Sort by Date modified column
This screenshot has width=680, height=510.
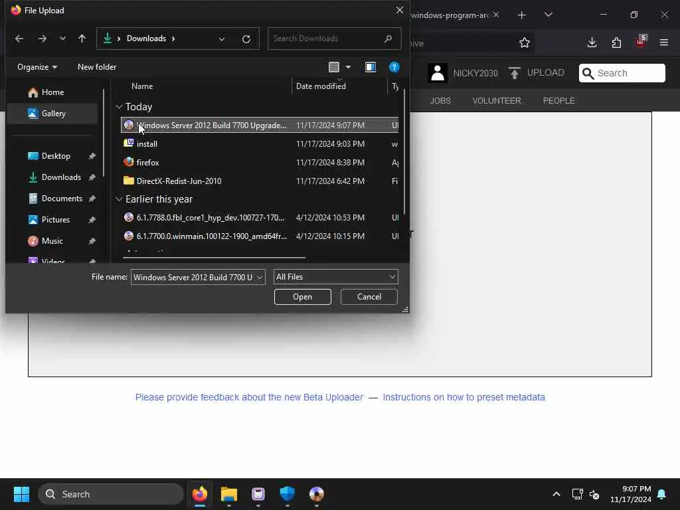[321, 86]
